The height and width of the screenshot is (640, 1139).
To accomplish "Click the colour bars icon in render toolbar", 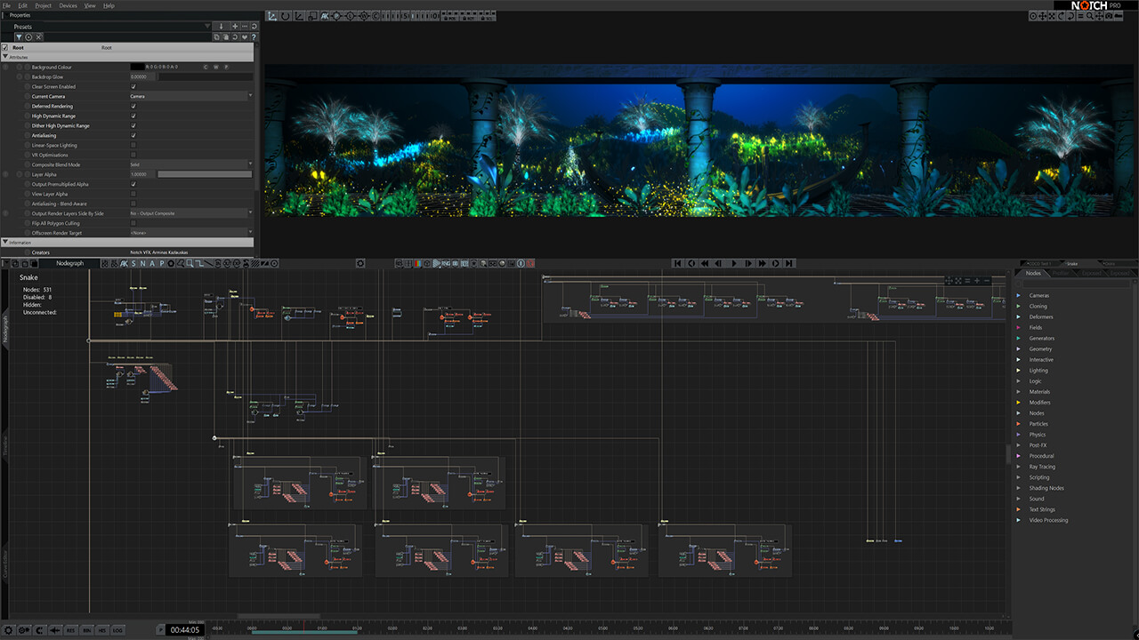I will pos(417,263).
